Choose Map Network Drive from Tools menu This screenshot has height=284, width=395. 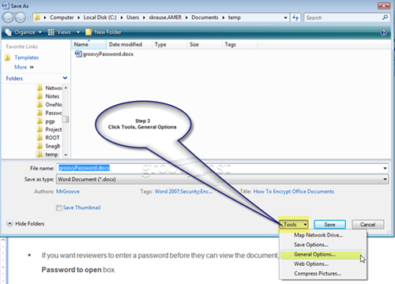318,235
